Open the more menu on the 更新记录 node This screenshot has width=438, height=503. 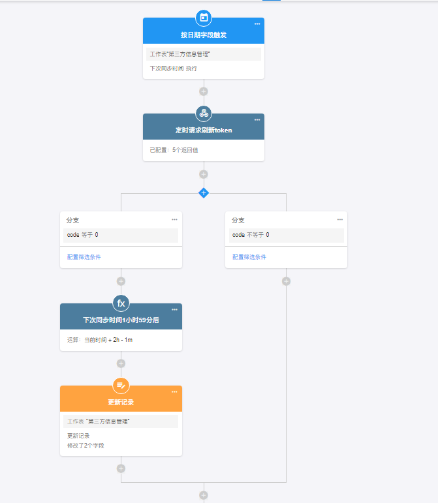(x=174, y=392)
